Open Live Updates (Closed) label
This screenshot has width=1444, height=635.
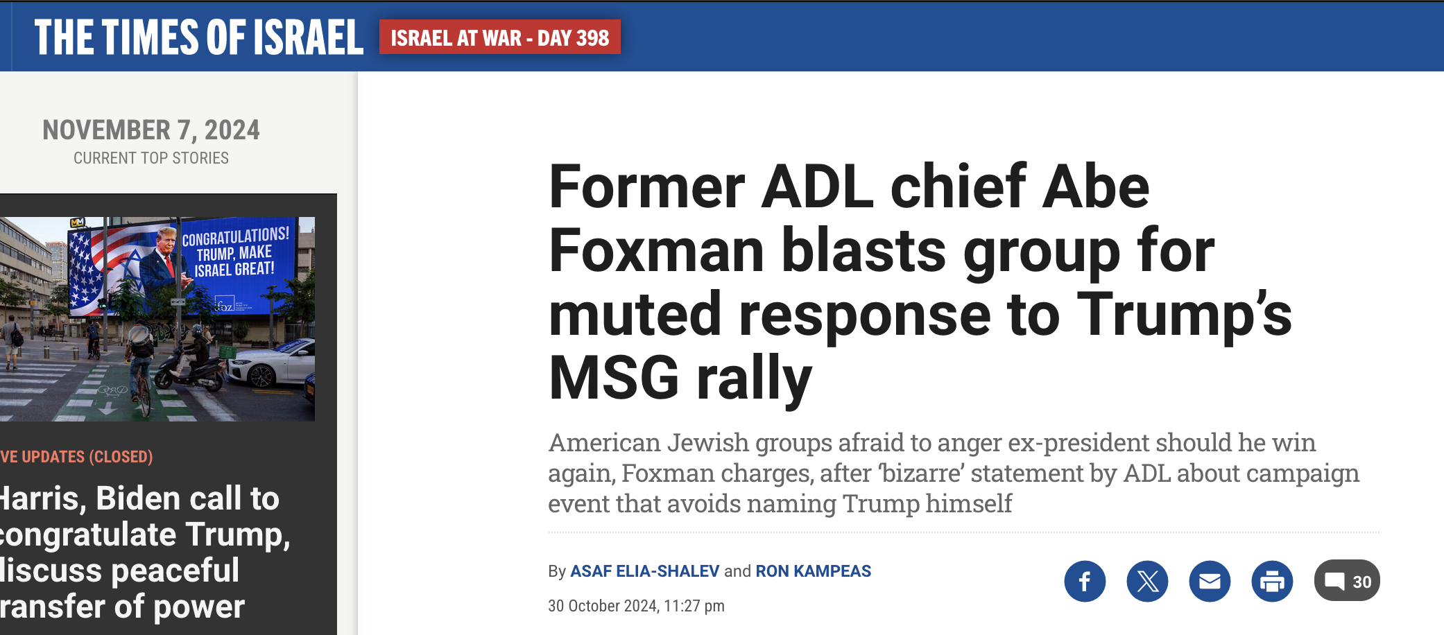(x=76, y=457)
